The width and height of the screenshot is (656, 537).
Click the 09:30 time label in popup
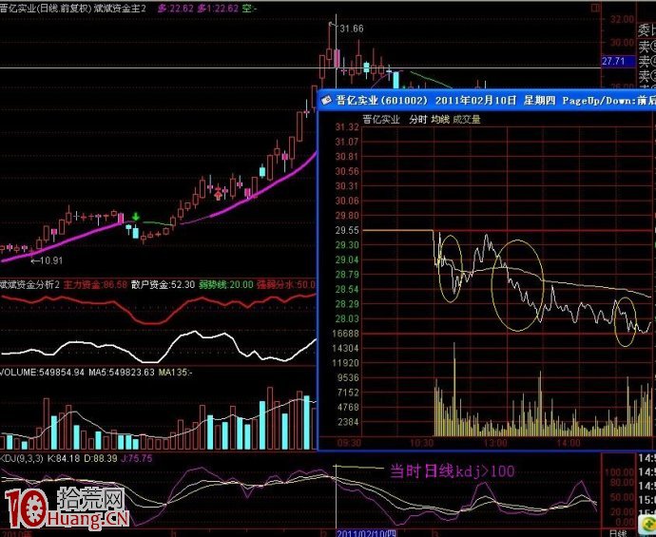coord(350,443)
